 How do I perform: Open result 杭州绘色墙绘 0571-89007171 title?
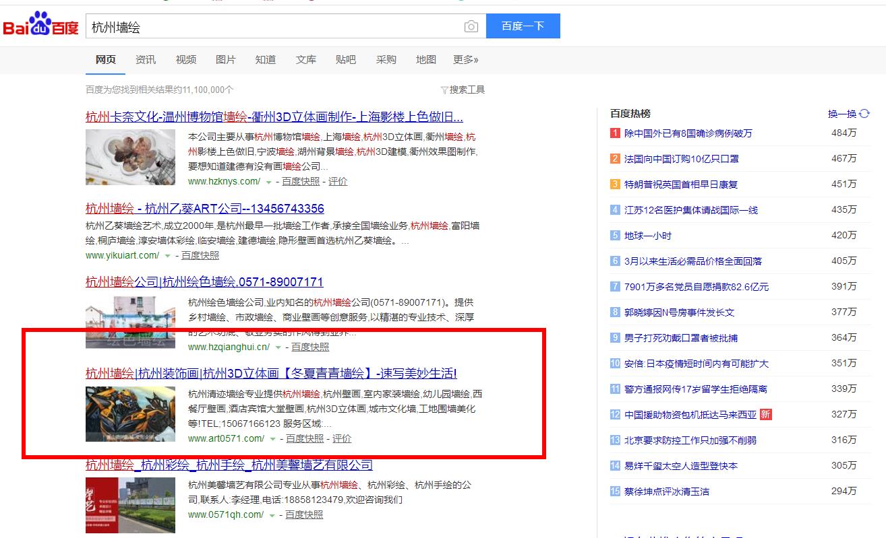click(x=204, y=282)
